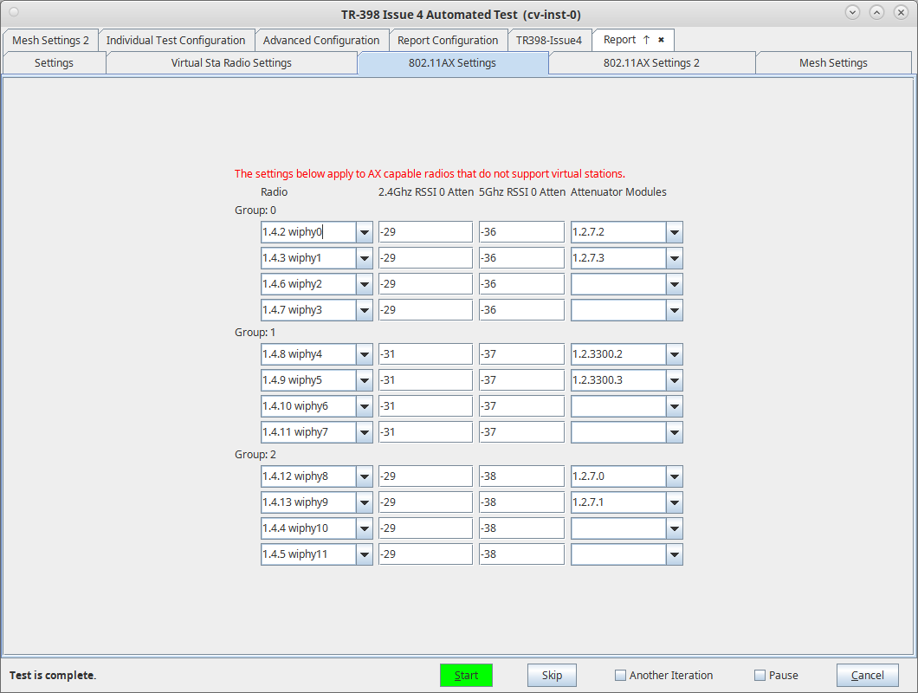The image size is (918, 693).
Task: Toggle the Pause checkbox
Action: click(760, 676)
